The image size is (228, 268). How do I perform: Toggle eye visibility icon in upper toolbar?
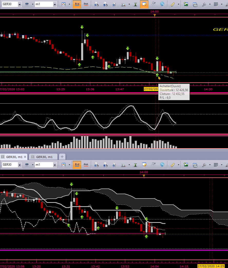coord(153,4)
